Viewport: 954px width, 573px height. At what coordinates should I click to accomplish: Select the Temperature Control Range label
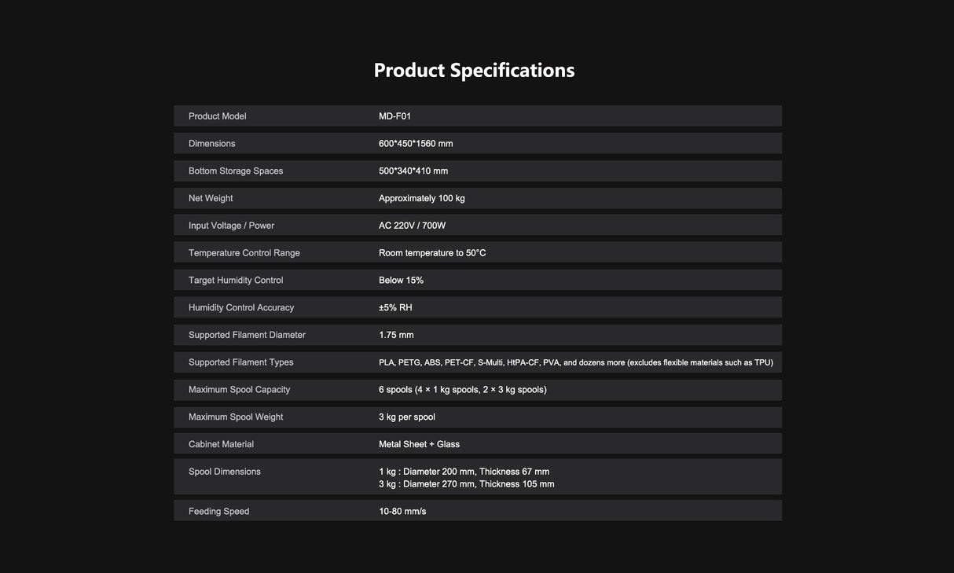pyautogui.click(x=244, y=253)
